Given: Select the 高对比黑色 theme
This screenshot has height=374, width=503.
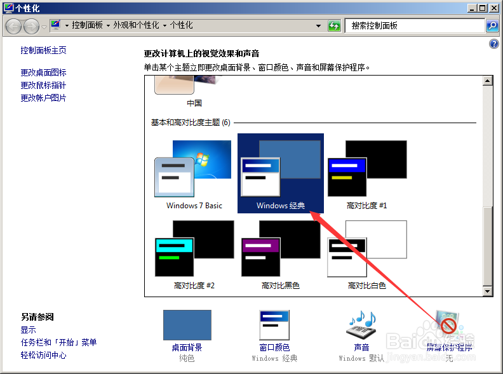Looking at the screenshot, I should [280, 253].
